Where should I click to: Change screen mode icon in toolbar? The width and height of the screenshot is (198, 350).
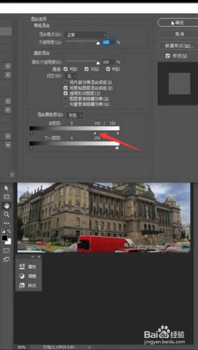pos(6,259)
